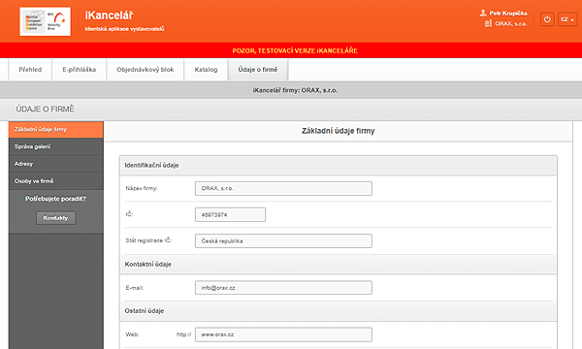The width and height of the screenshot is (582, 349).
Task: Click the klientská aplikace vystavovatelů subtitle
Action: tap(124, 29)
